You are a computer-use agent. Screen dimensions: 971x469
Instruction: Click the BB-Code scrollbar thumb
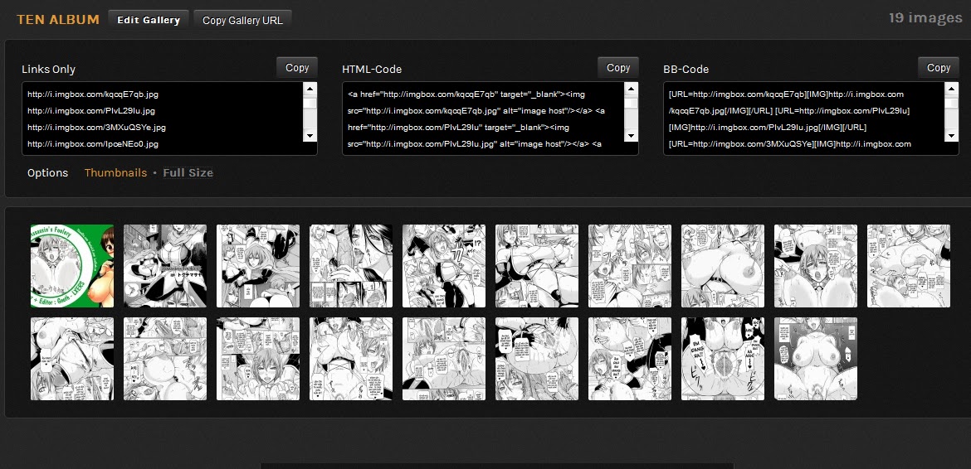(952, 102)
